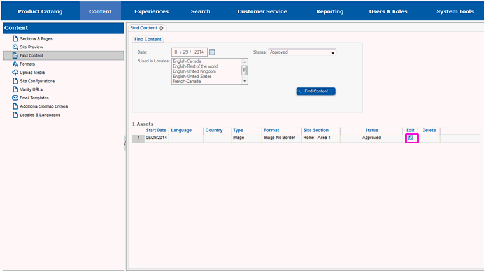Open the Search menu
Screen dimensions: 484x271
[x=201, y=11]
